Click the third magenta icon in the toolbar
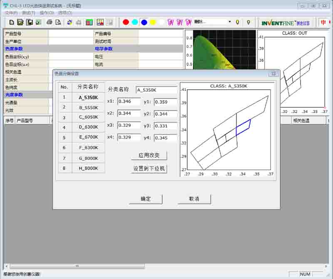The image size is (333, 279). point(189,22)
